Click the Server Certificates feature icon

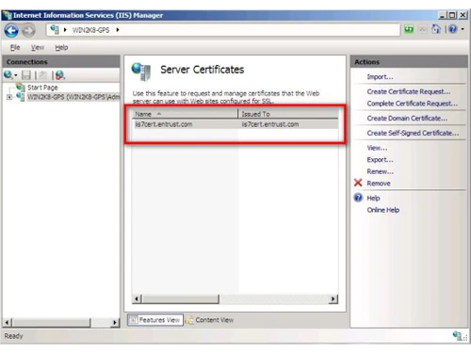pos(141,72)
